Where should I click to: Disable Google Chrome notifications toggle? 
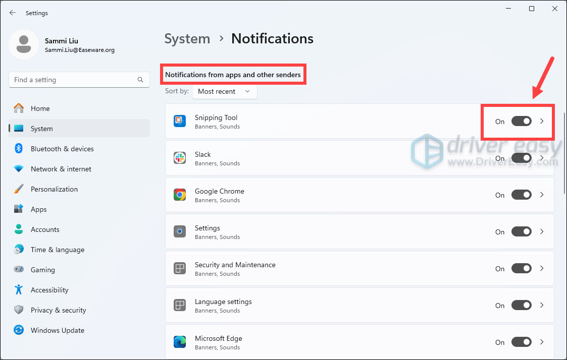coord(521,195)
